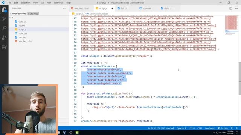Viewport: 241px width, 135px height.
Task: Click the editor vertical scrollbar thumb
Action: [x=239, y=78]
